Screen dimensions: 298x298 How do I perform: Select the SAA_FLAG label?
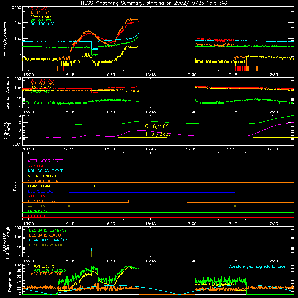[x=37, y=196]
